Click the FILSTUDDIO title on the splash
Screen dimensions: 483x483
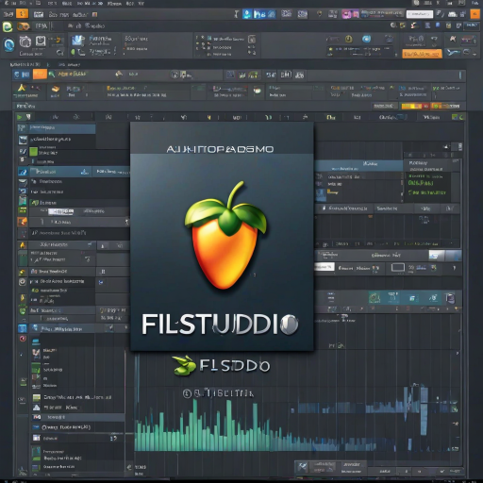pyautogui.click(x=220, y=325)
